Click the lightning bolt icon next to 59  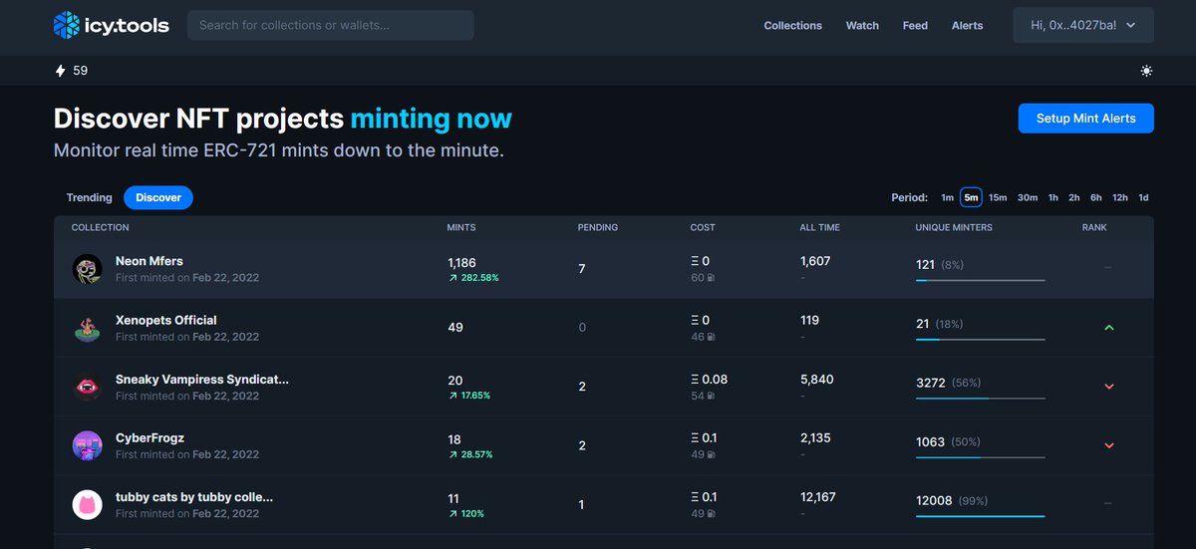point(60,71)
